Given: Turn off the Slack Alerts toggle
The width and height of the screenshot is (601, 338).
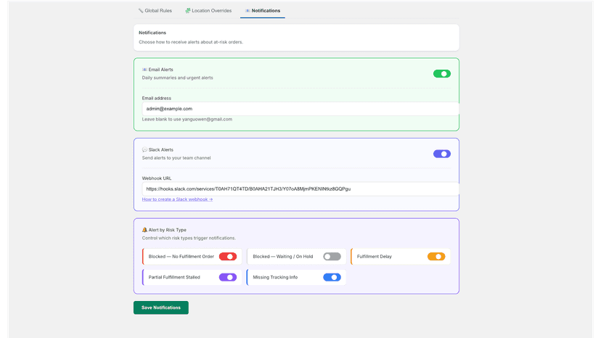Looking at the screenshot, I should point(442,154).
